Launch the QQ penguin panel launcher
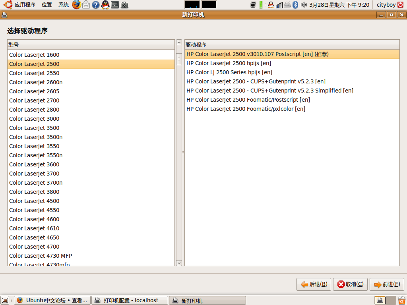Screen dimensions: 407x305 [105, 5]
